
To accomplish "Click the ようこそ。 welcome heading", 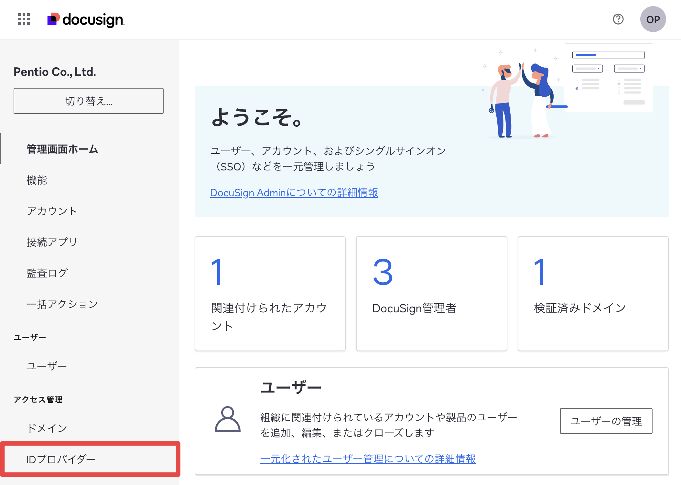I will (x=256, y=117).
